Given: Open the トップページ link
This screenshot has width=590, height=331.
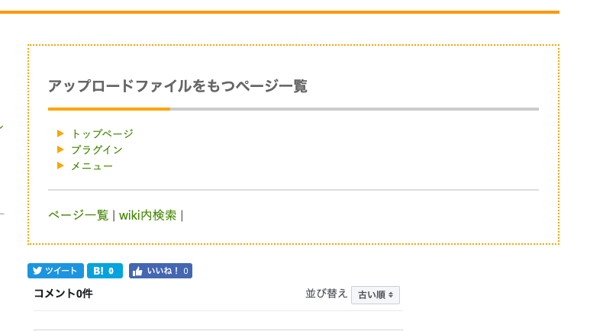Looking at the screenshot, I should pyautogui.click(x=102, y=133).
